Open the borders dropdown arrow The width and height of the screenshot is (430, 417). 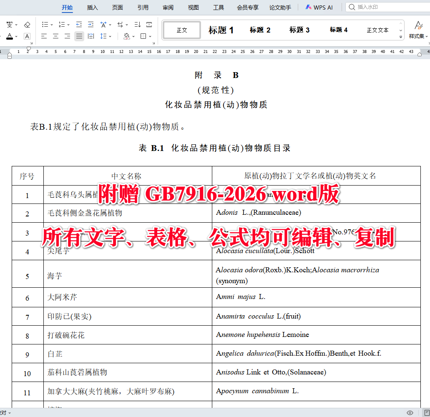pyautogui.click(x=150, y=36)
